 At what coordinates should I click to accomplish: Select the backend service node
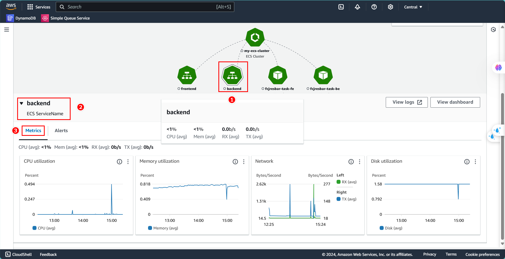pyautogui.click(x=232, y=75)
